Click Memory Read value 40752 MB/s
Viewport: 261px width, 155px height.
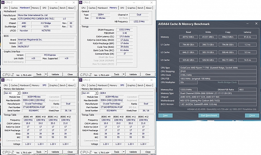click(188, 37)
